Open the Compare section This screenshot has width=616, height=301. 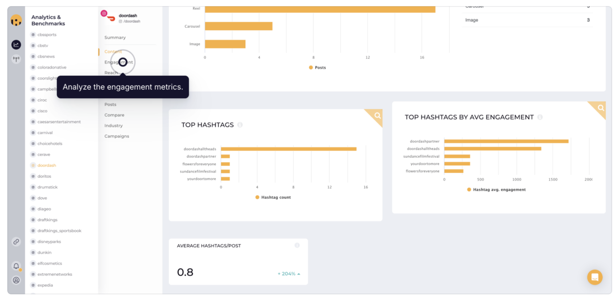coord(114,115)
